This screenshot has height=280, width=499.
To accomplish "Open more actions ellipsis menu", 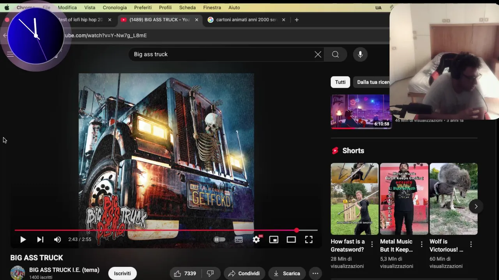I will (x=315, y=273).
